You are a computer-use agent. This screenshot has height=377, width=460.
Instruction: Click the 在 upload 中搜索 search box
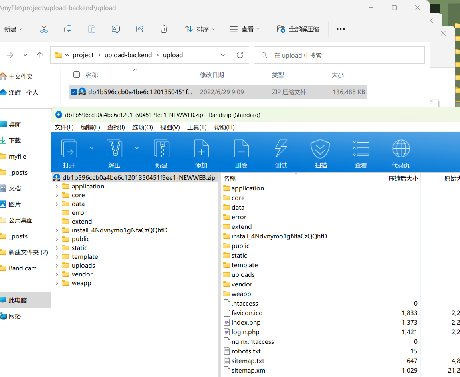(x=339, y=55)
